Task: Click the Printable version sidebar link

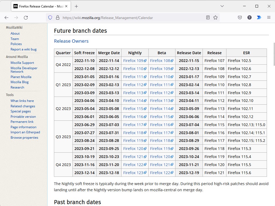Action: tap(23, 117)
